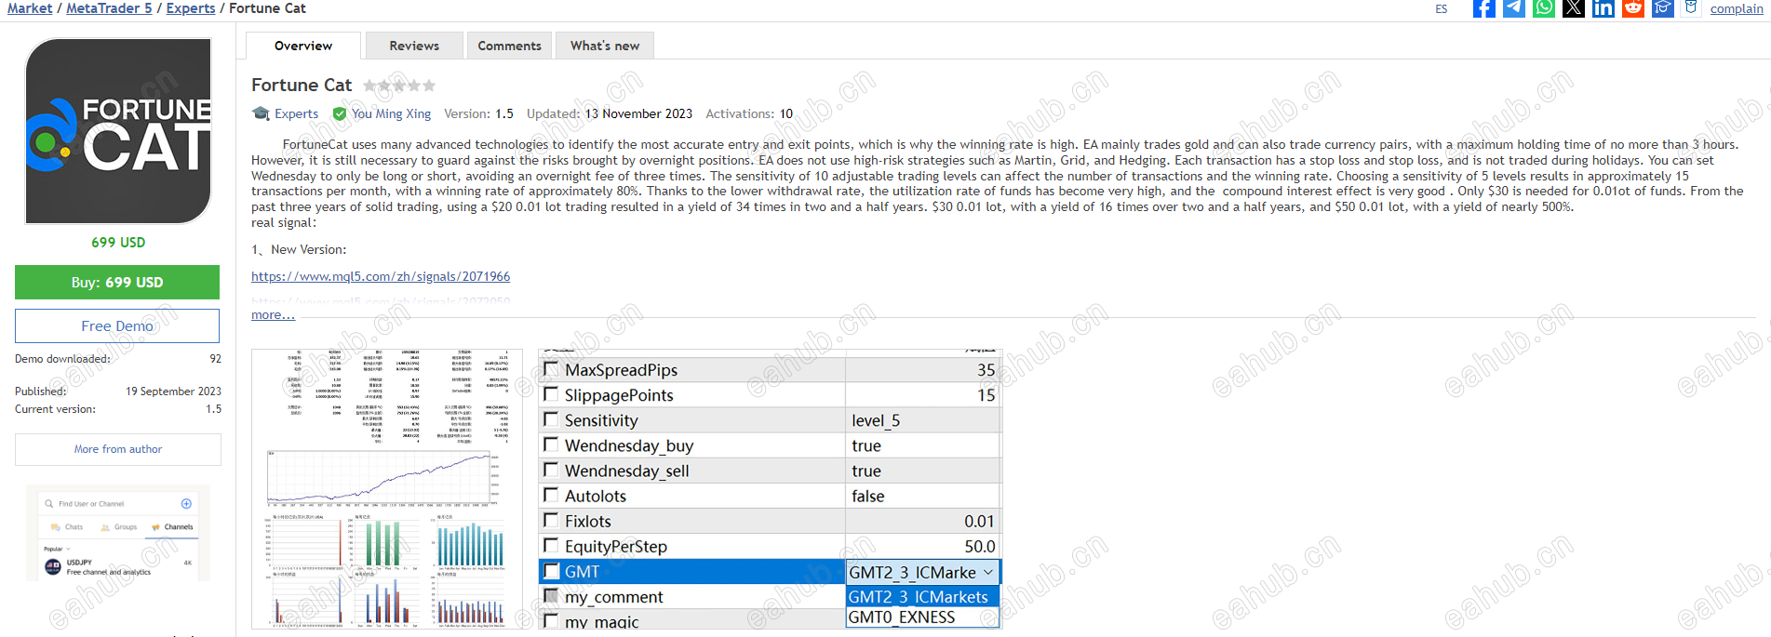
Task: Expand description with more… link
Action: [x=273, y=315]
